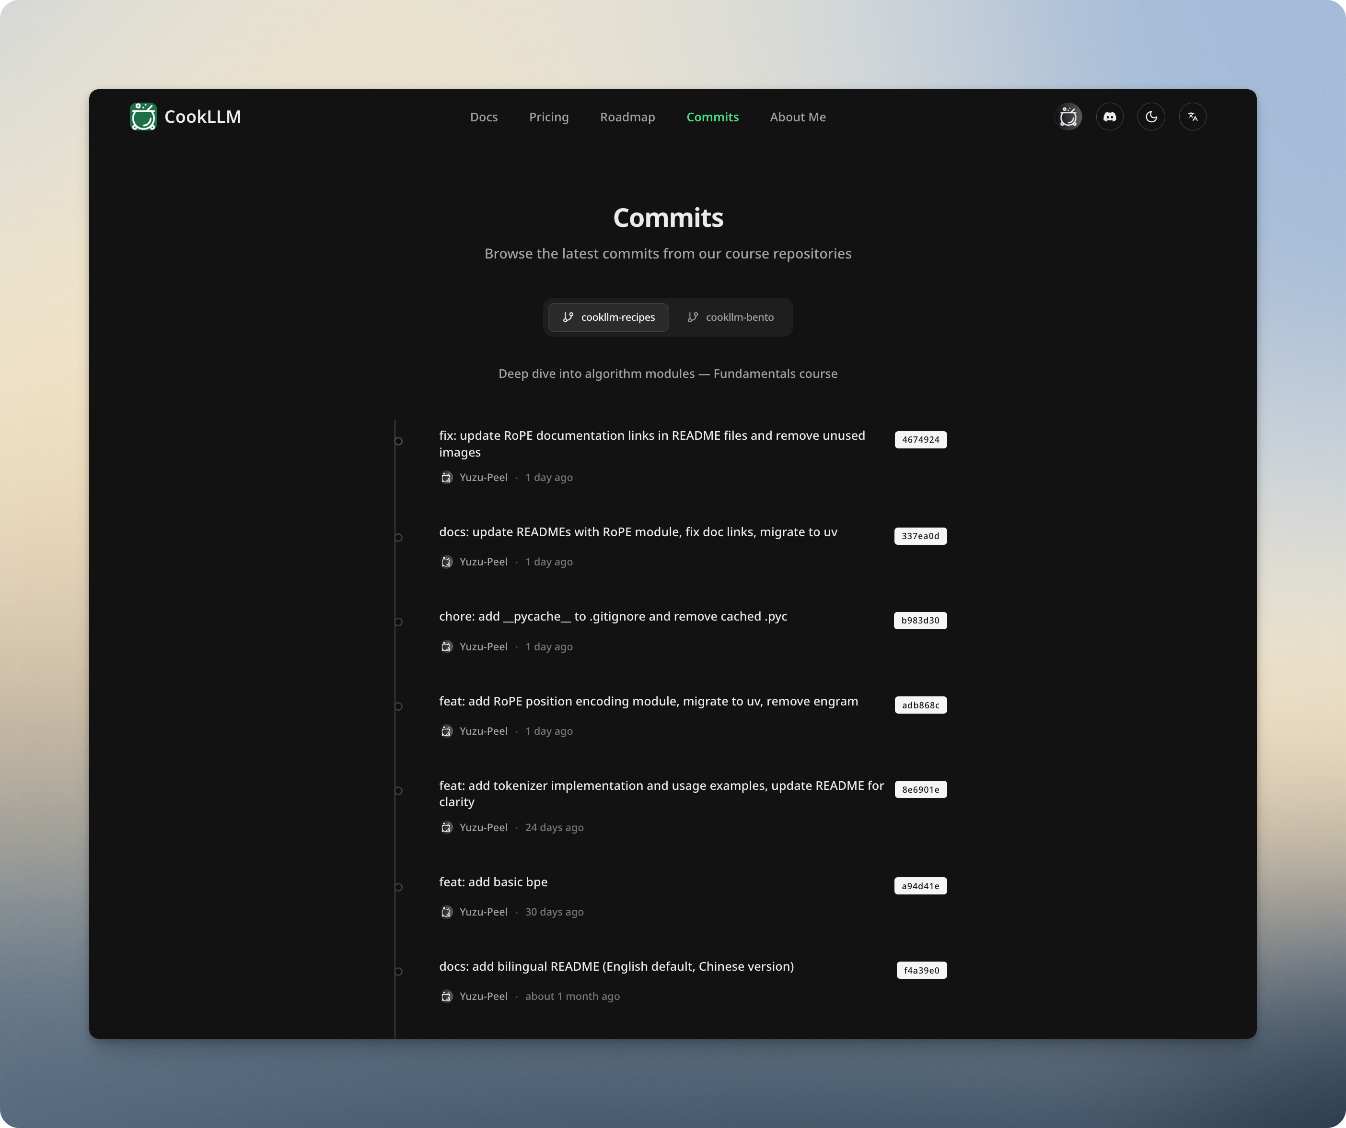
Task: Select the Commits navigation tab
Action: [x=712, y=117]
